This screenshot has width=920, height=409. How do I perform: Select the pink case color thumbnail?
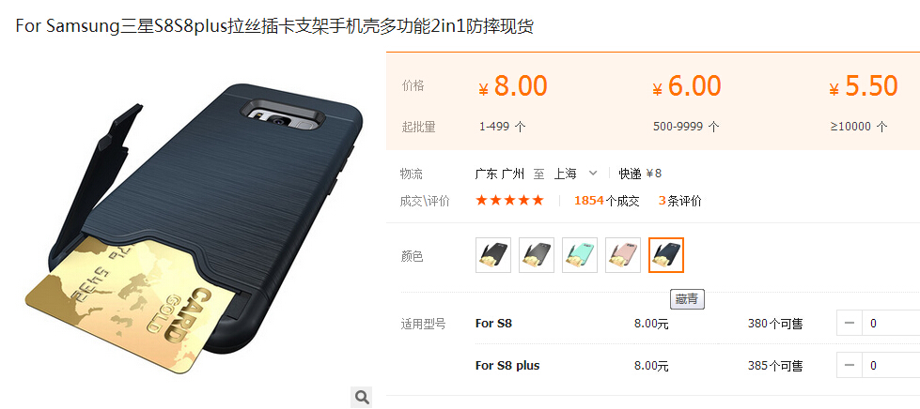coord(623,255)
